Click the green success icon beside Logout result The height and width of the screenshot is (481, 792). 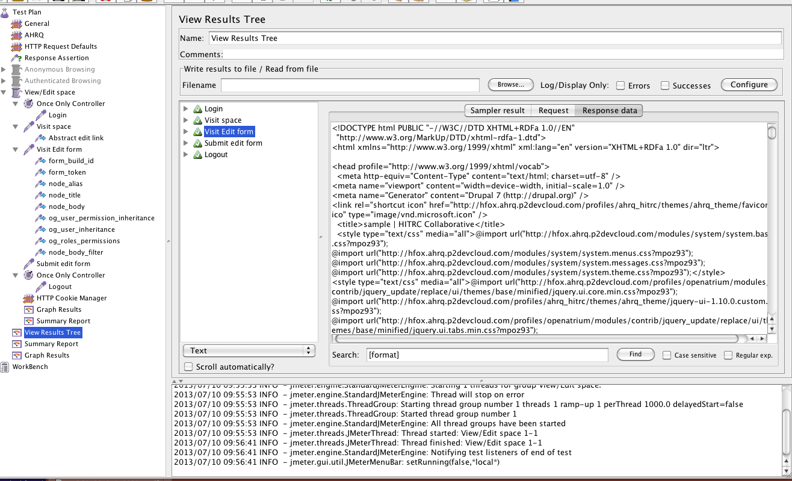pos(197,155)
